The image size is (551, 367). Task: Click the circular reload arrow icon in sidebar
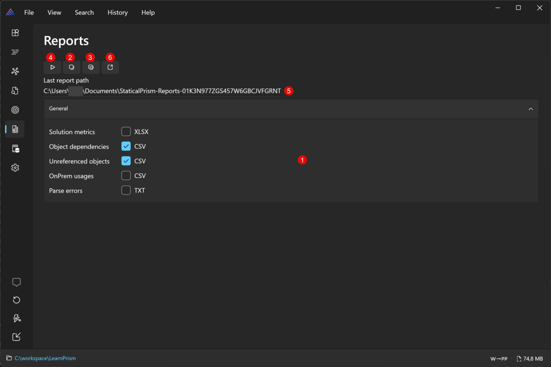(16, 300)
